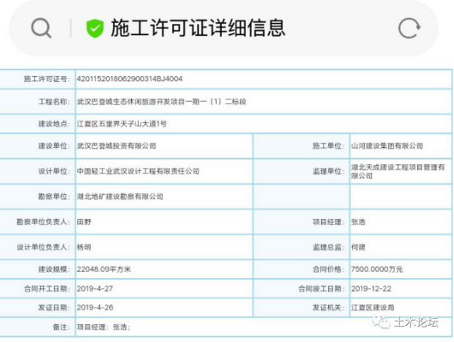
Task: Click the green security shield icon
Action: [95, 28]
